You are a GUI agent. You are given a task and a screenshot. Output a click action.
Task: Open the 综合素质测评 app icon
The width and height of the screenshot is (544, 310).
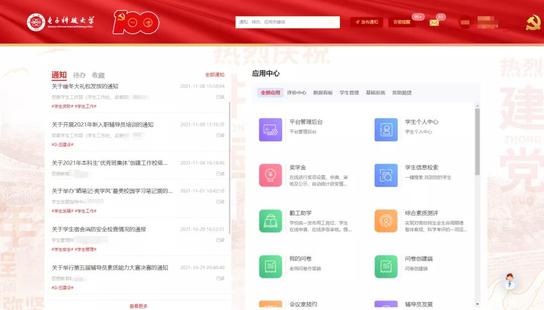coord(386,221)
